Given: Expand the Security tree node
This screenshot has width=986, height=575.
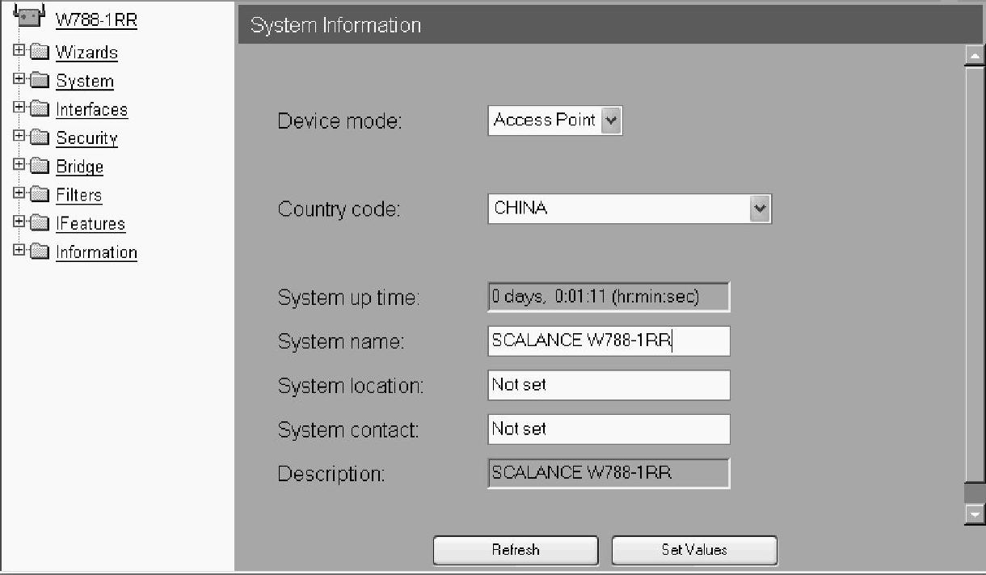Looking at the screenshot, I should pyautogui.click(x=19, y=137).
